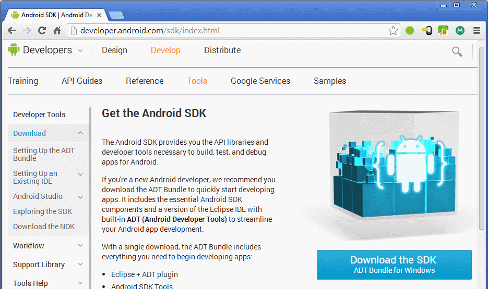Screen dimensions: 488x289
Task: Open the Develop section
Action: [165, 50]
